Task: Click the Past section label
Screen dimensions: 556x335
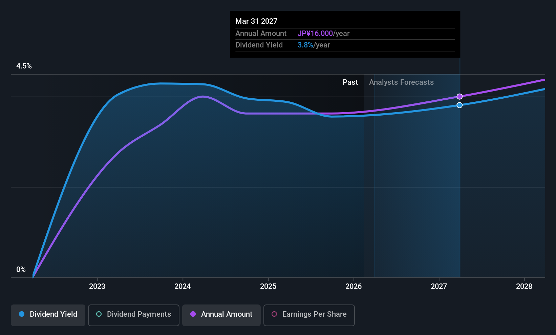Action: [350, 82]
